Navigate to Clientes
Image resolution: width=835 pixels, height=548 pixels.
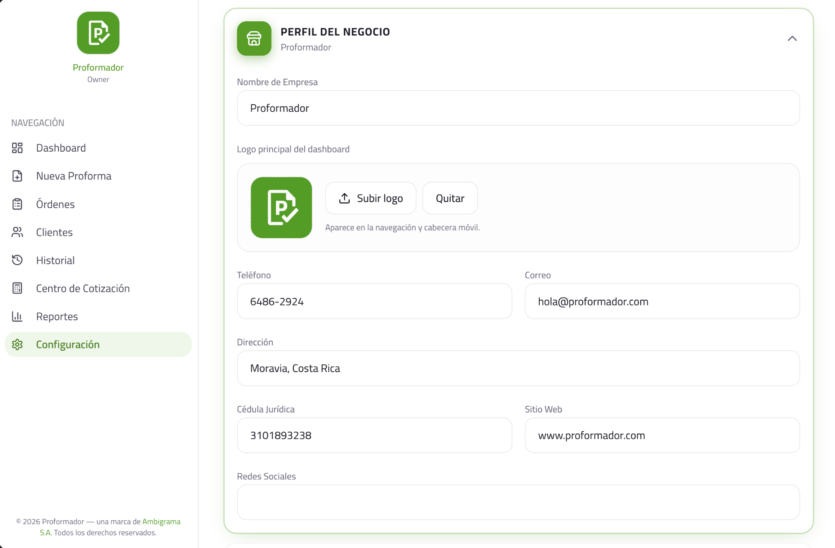(x=98, y=232)
